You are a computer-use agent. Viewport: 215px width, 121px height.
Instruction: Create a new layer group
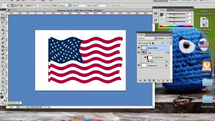coord(159,81)
